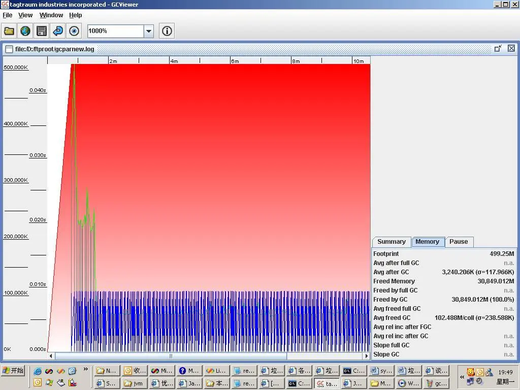The width and height of the screenshot is (520, 390).
Task: Switch to the Memory tab
Action: [427, 242]
